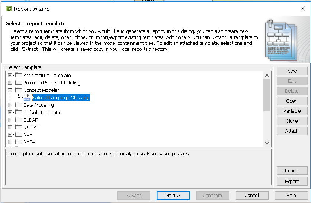Click the New template button

click(x=292, y=71)
